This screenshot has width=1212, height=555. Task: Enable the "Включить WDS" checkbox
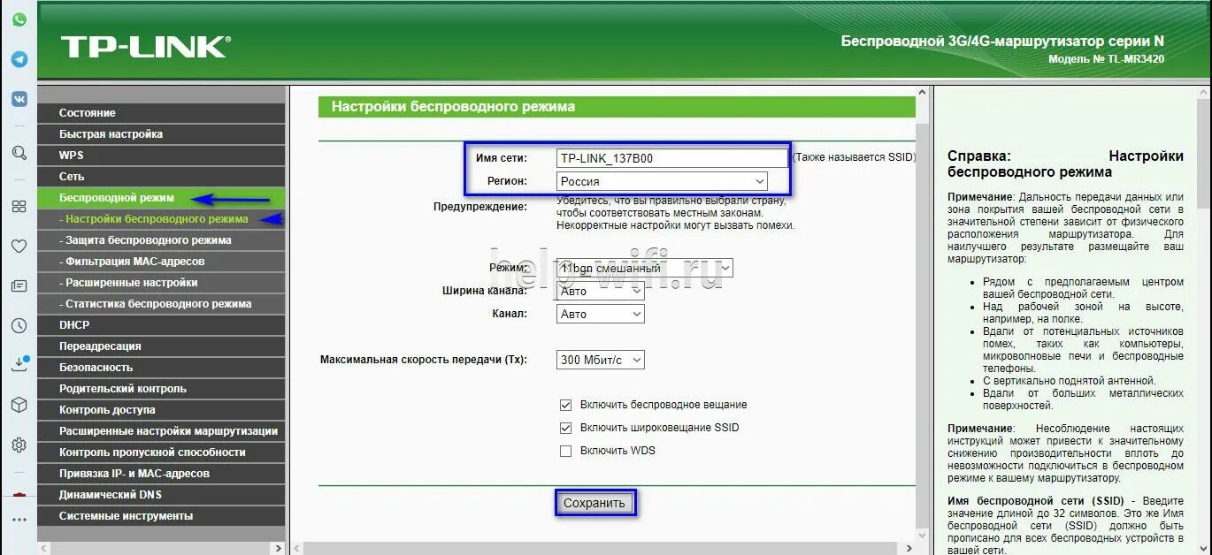click(566, 451)
